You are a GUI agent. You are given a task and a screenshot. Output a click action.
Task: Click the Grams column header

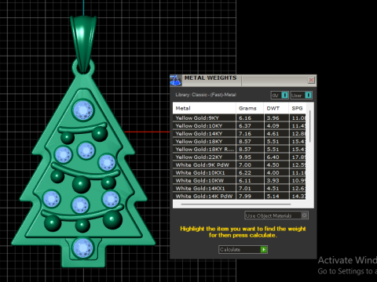(x=250, y=108)
